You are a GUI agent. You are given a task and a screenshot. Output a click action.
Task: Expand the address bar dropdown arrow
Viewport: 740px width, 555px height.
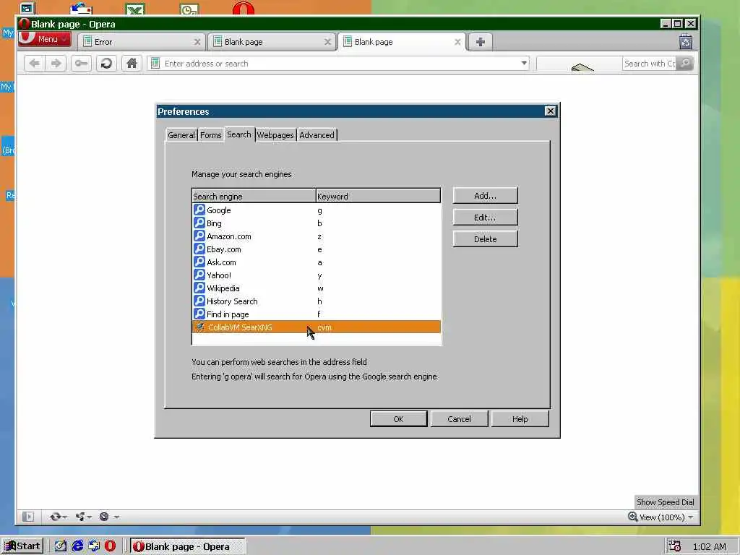(x=524, y=64)
